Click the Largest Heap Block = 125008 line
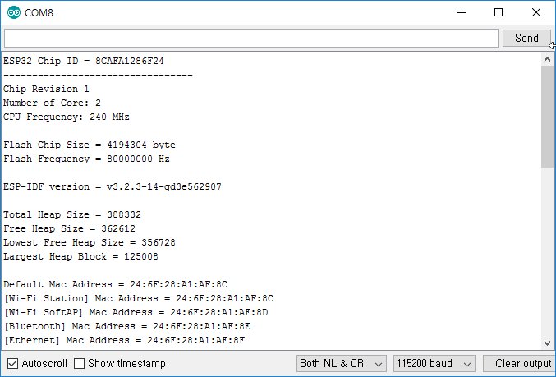The image size is (556, 377). (x=80, y=256)
